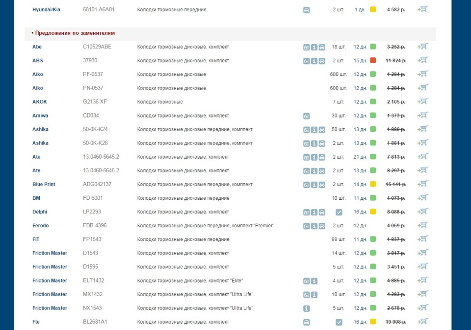Add Friction Master MX1432 to cart

pos(422,294)
